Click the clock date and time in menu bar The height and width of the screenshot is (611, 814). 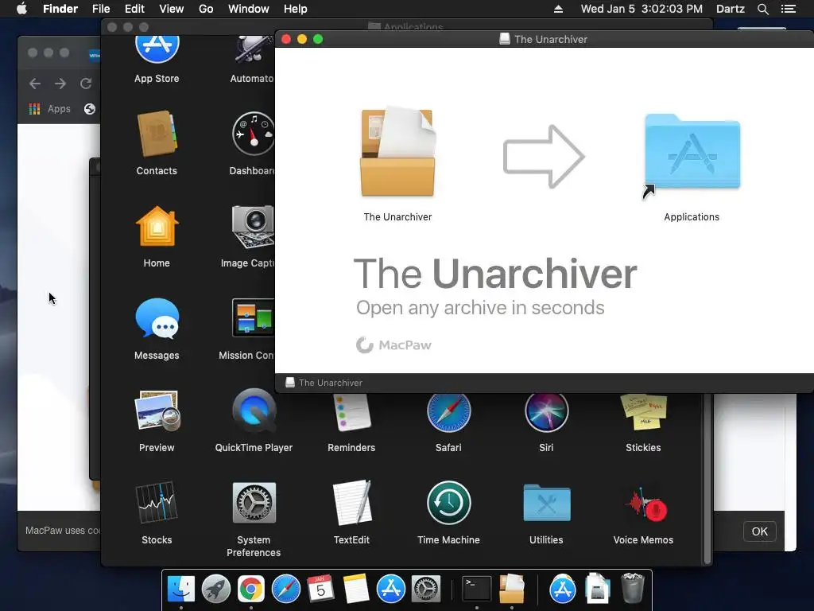tap(642, 9)
